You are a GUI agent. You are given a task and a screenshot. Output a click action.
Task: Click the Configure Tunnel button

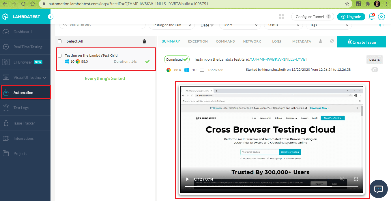pyautogui.click(x=313, y=17)
